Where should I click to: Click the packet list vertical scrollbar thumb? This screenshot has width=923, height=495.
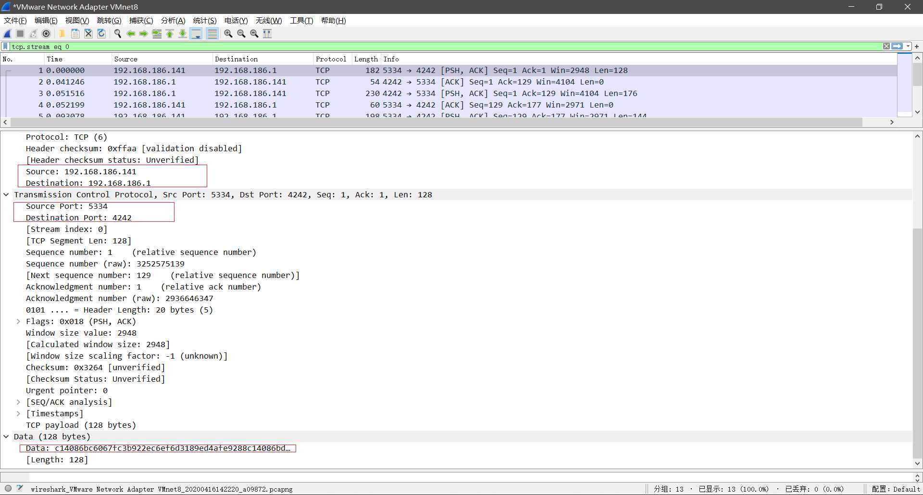coord(917,75)
